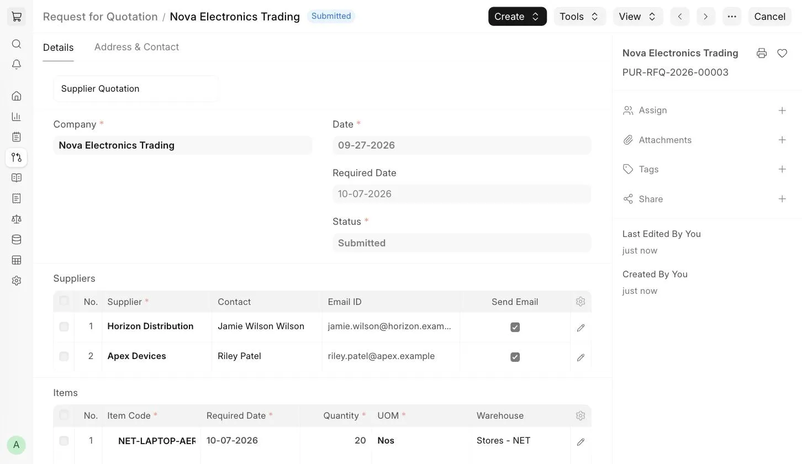
Task: Add a tag with the Tags plus
Action: tap(782, 169)
